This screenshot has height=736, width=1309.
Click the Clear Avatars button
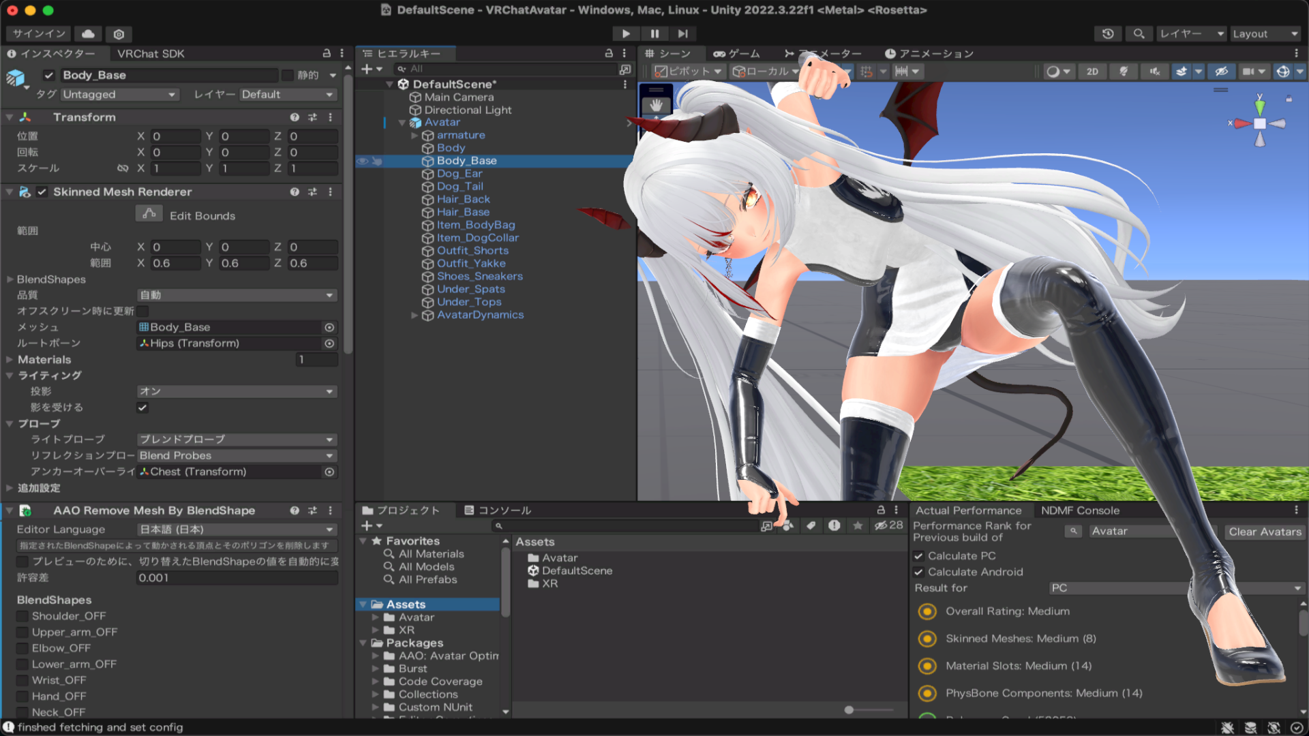coord(1265,532)
